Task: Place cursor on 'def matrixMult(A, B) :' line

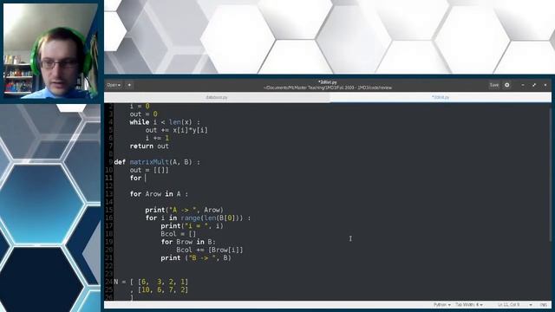Action: pyautogui.click(x=157, y=162)
